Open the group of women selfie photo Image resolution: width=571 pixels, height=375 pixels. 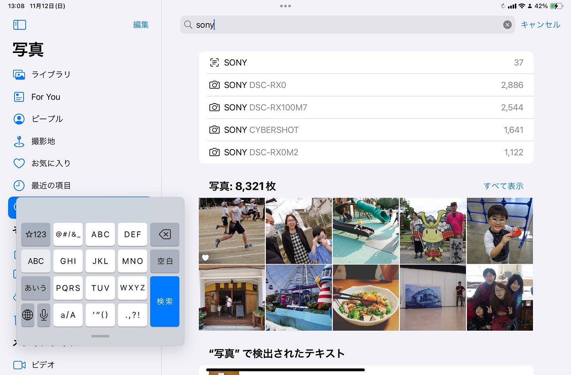coord(500,298)
